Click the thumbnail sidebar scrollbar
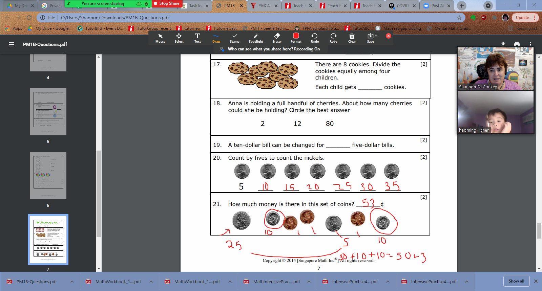The image size is (542, 291). 99,194
